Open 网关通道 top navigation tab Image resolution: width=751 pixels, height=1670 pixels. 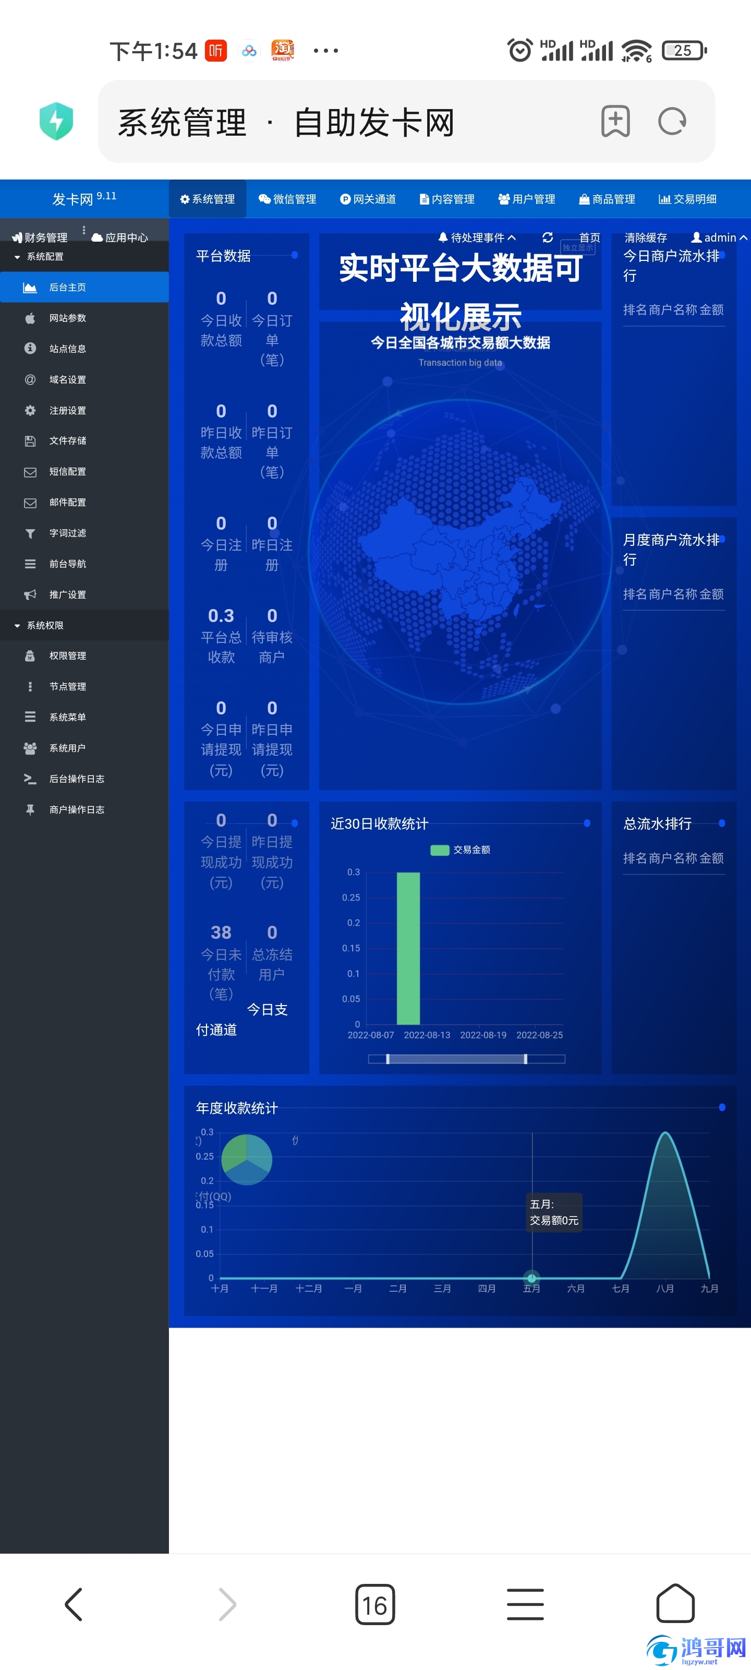(x=367, y=199)
